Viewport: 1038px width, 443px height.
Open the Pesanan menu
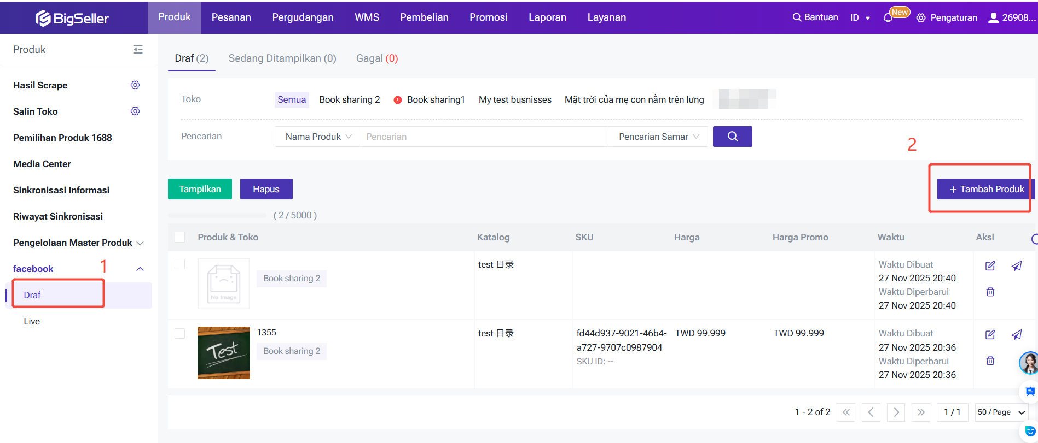(x=231, y=17)
